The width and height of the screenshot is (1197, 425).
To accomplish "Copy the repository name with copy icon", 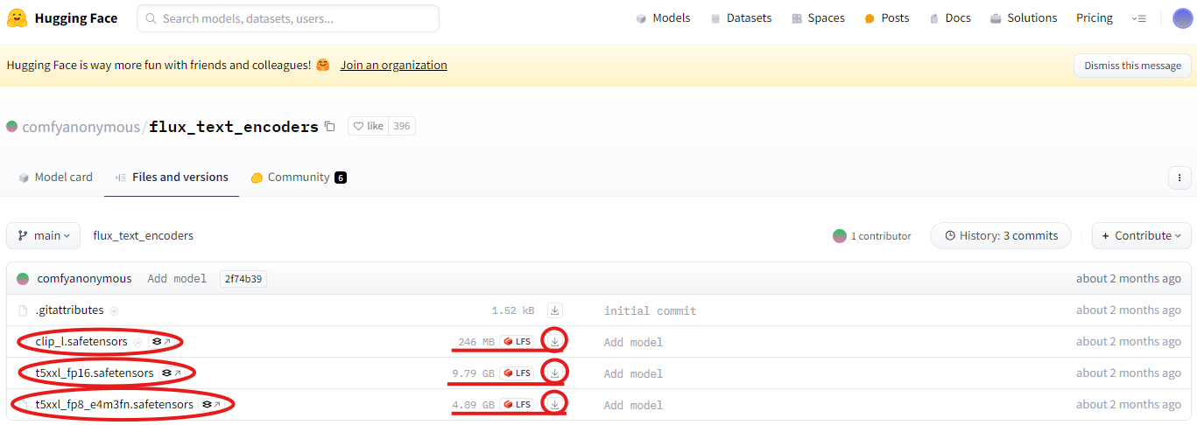I will [329, 127].
